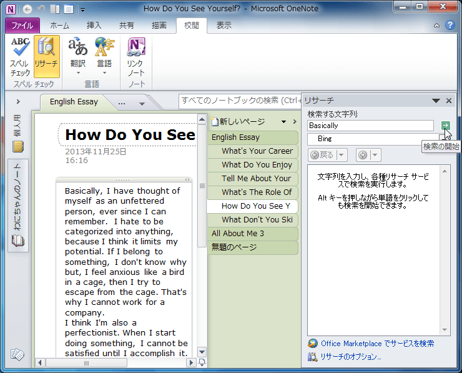The width and height of the screenshot is (462, 373).
Task: Minimize the ribbon with the caret icon
Action: (436, 26)
